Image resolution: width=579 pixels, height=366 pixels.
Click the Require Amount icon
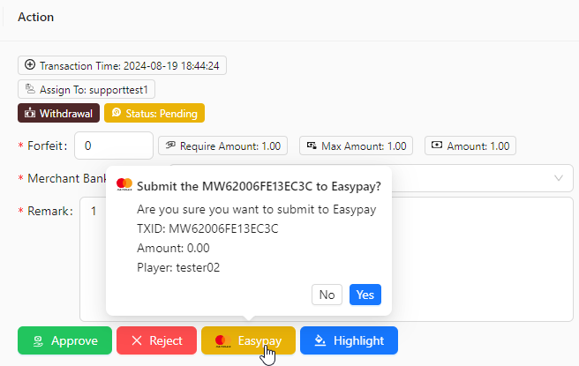tap(170, 145)
